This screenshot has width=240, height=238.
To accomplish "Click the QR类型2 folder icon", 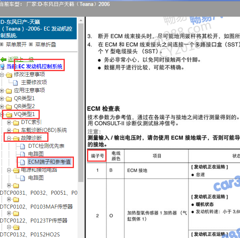I will [9, 106].
